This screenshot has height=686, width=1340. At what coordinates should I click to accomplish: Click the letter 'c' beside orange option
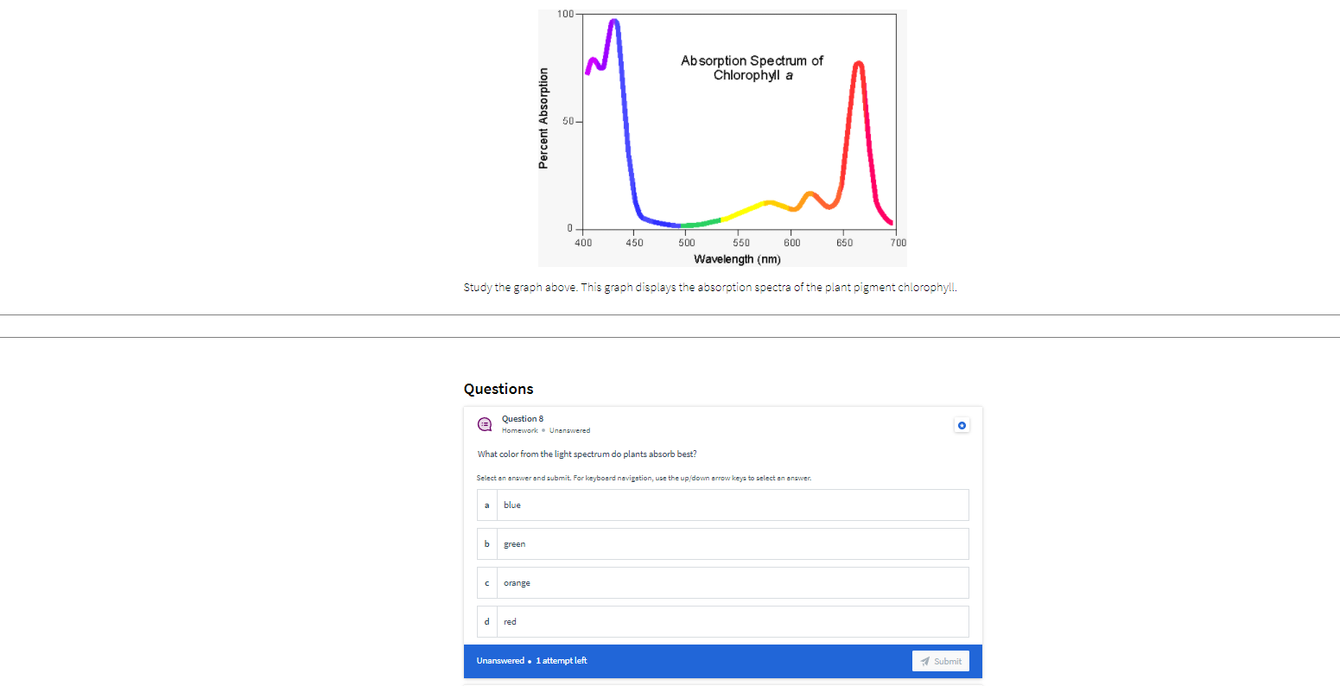tap(486, 582)
